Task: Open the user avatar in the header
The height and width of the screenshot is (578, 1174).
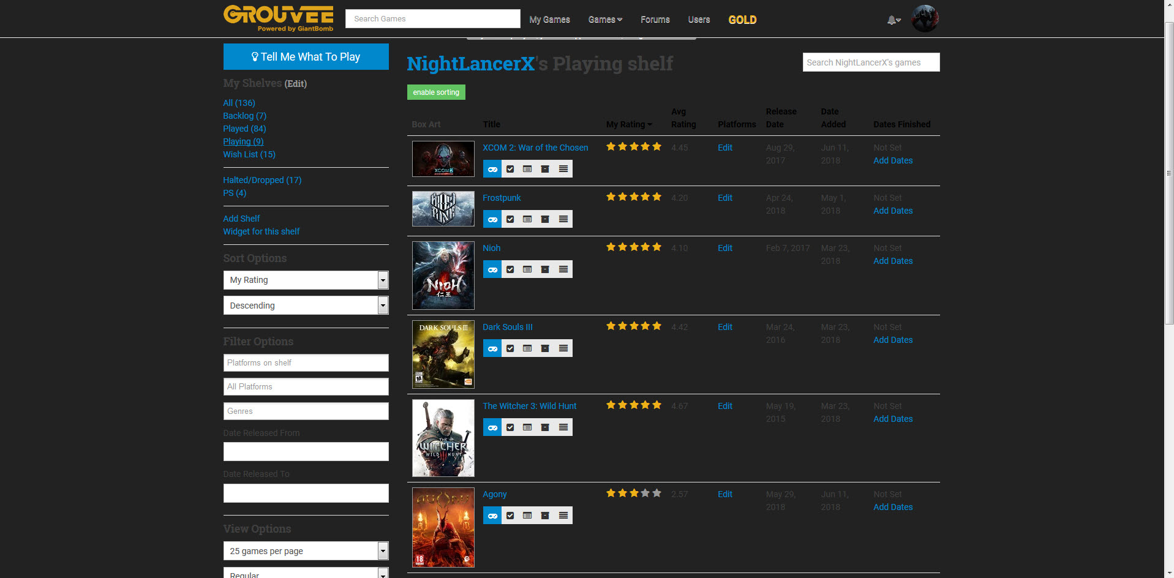Action: 925,19
